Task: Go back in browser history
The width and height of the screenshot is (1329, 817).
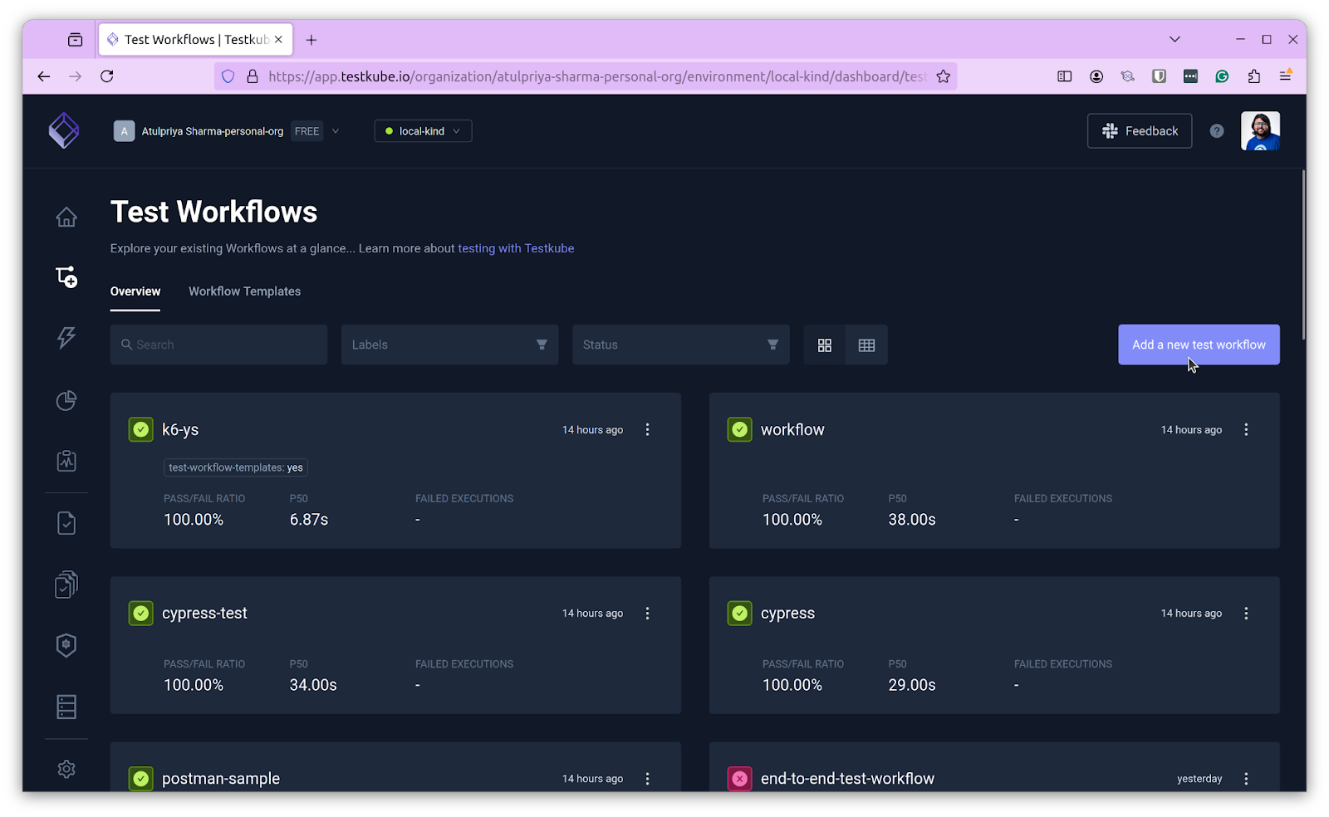Action: pos(44,76)
